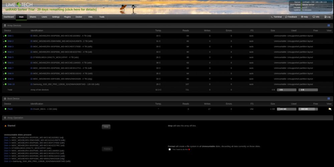The image size is (334, 167).
Task: Click the small arrow beside Disk 5 status
Action: point(4,58)
